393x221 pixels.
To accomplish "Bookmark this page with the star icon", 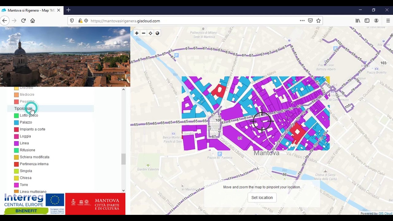I will point(318,21).
